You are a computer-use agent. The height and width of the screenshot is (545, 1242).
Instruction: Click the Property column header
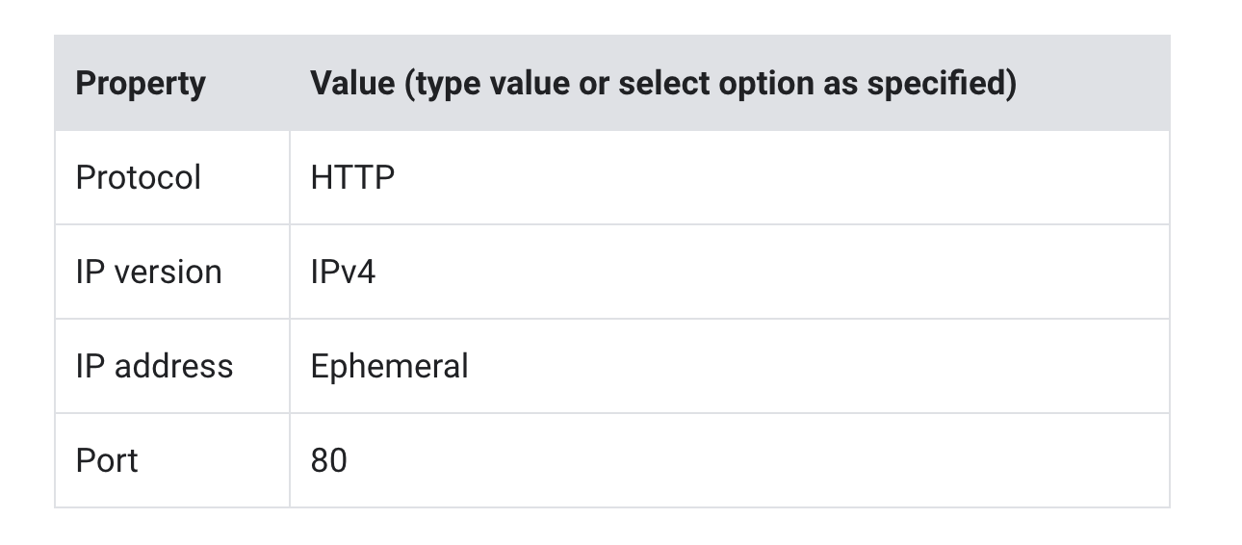(141, 84)
